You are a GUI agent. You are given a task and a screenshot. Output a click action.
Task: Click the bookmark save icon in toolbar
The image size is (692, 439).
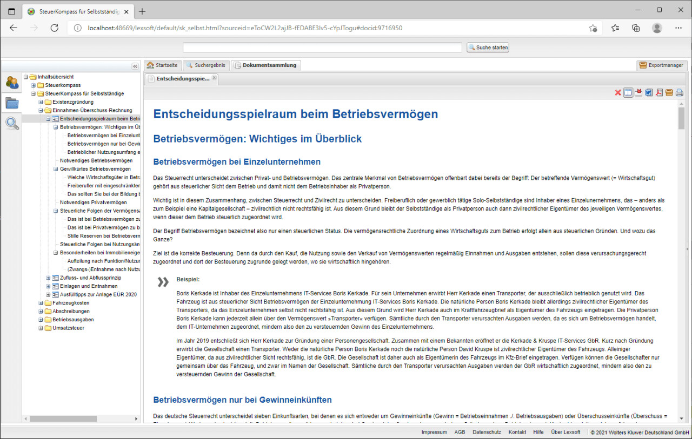click(x=638, y=92)
